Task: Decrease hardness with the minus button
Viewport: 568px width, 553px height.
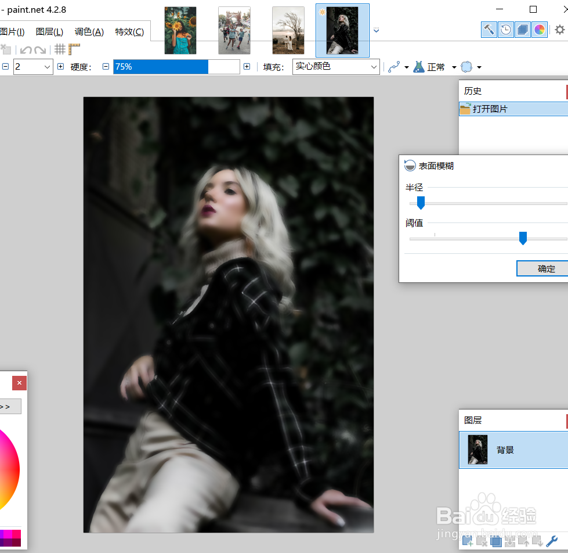Action: 106,67
